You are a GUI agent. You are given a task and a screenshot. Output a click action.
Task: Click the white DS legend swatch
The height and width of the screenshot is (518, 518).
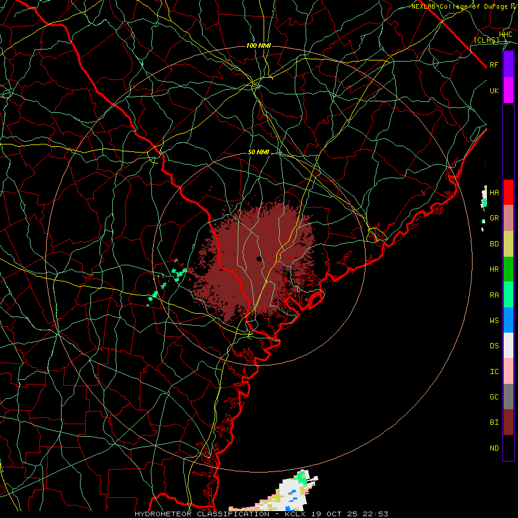tap(508, 345)
